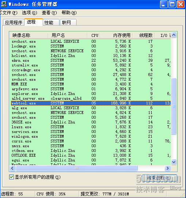Click svchost.exe row with 5,736 K memory
This screenshot has height=198, width=186.
(91, 41)
